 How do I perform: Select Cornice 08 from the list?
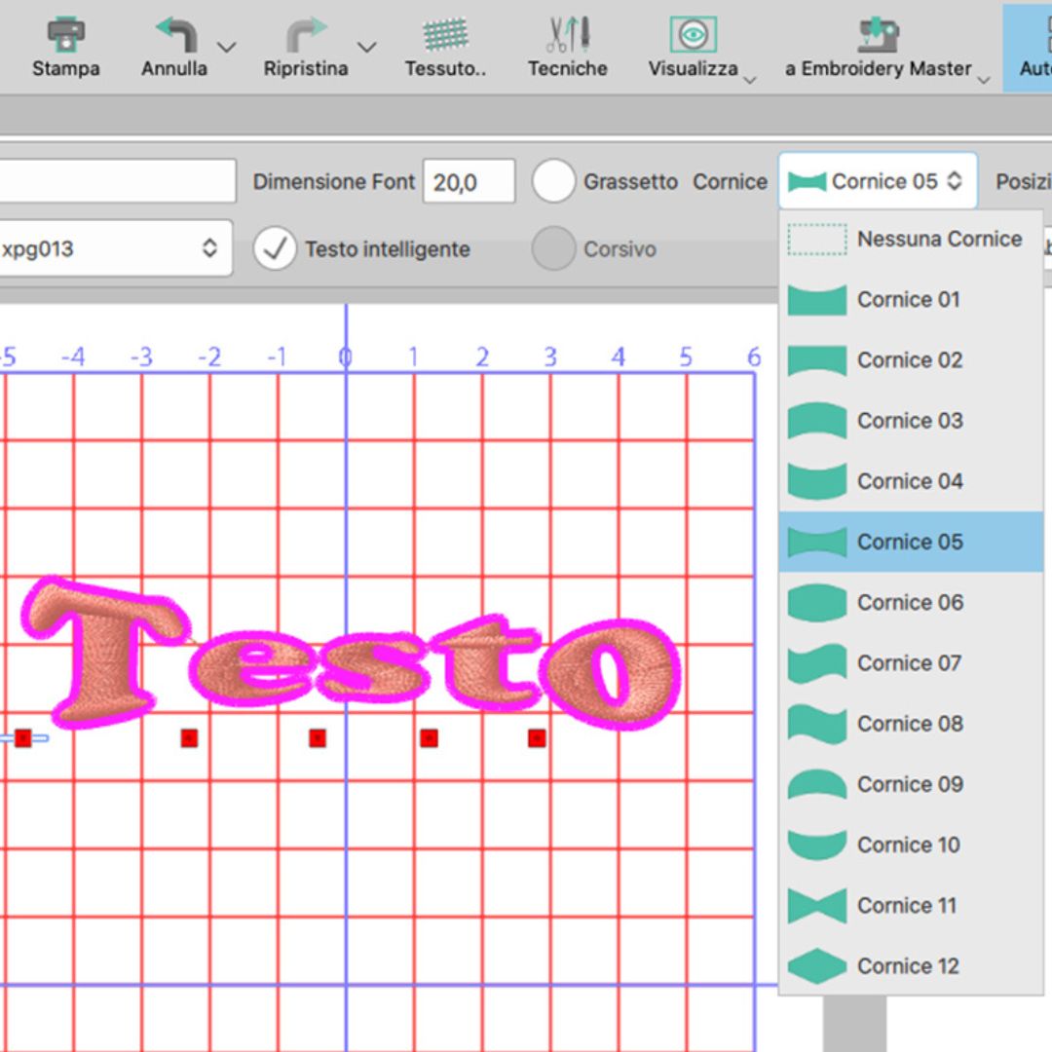911,724
